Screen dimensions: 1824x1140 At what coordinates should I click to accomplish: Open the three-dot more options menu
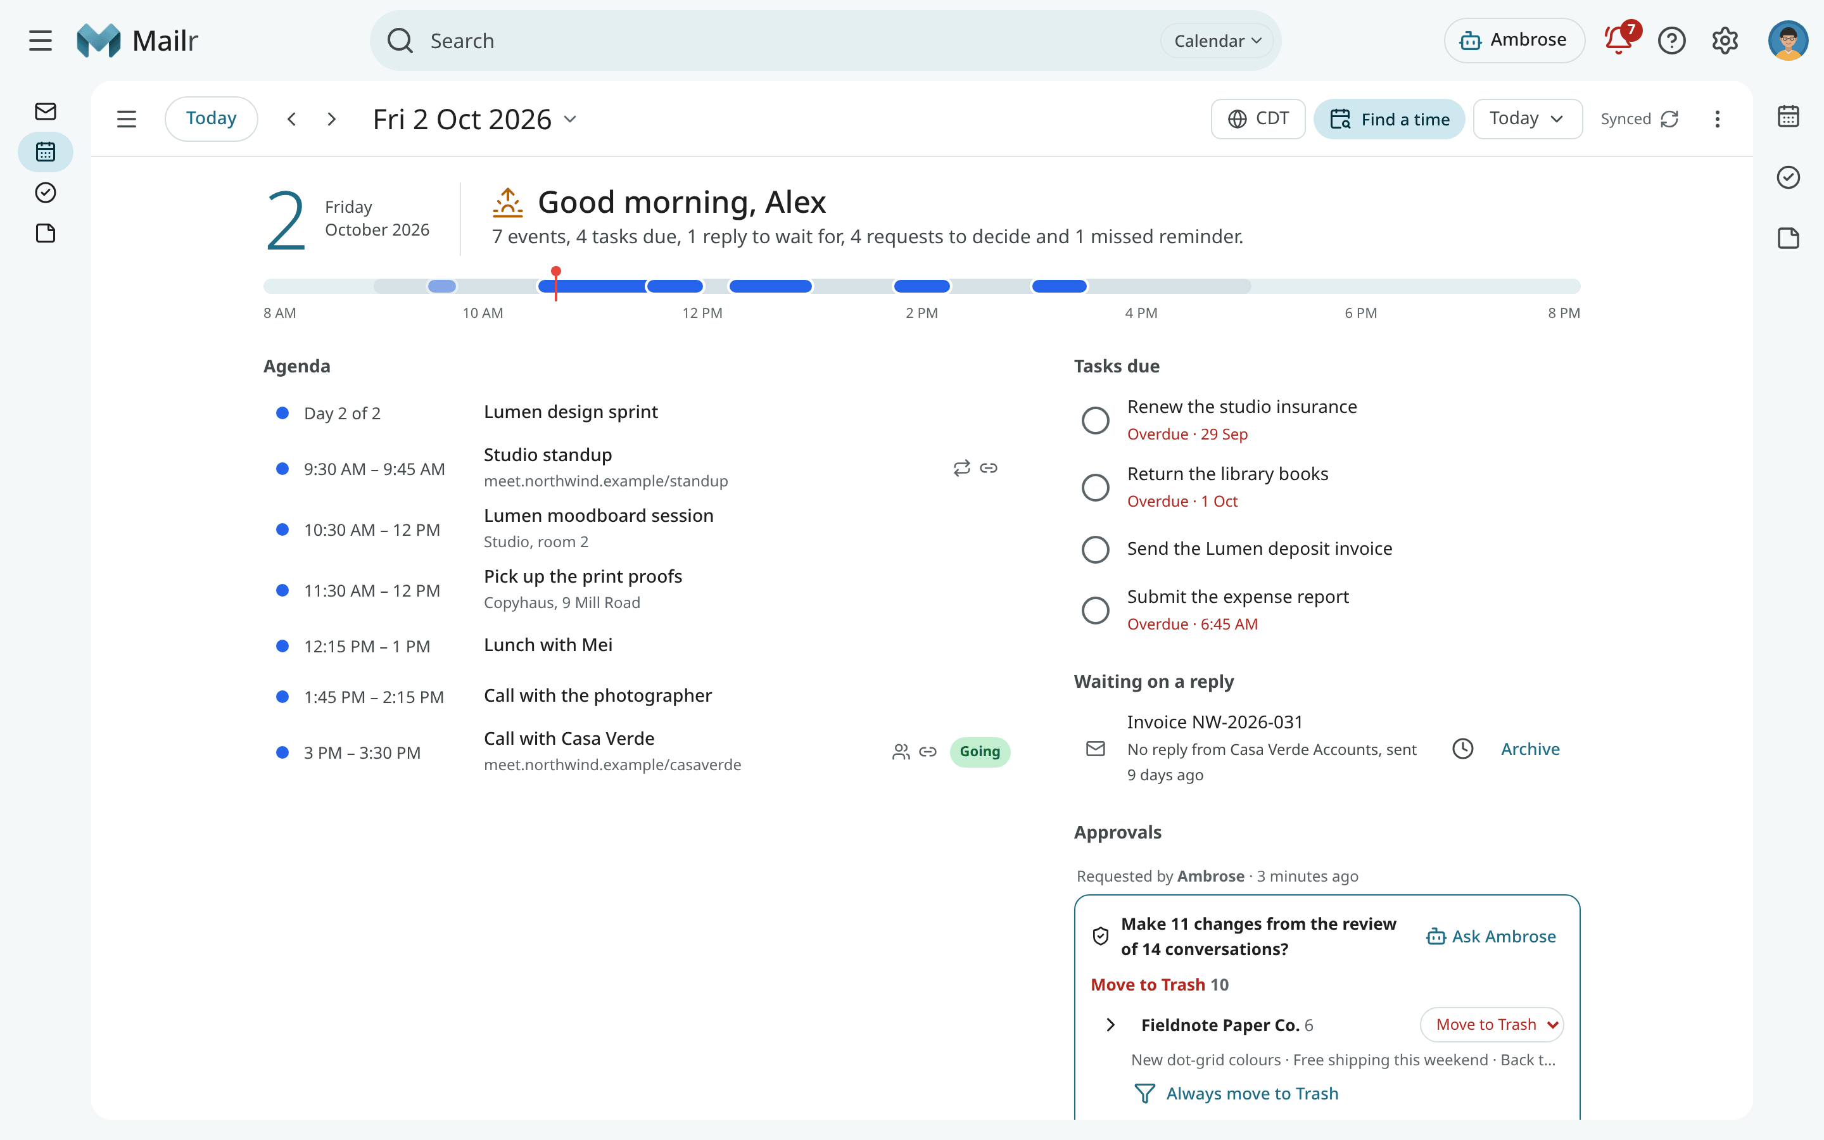point(1717,119)
